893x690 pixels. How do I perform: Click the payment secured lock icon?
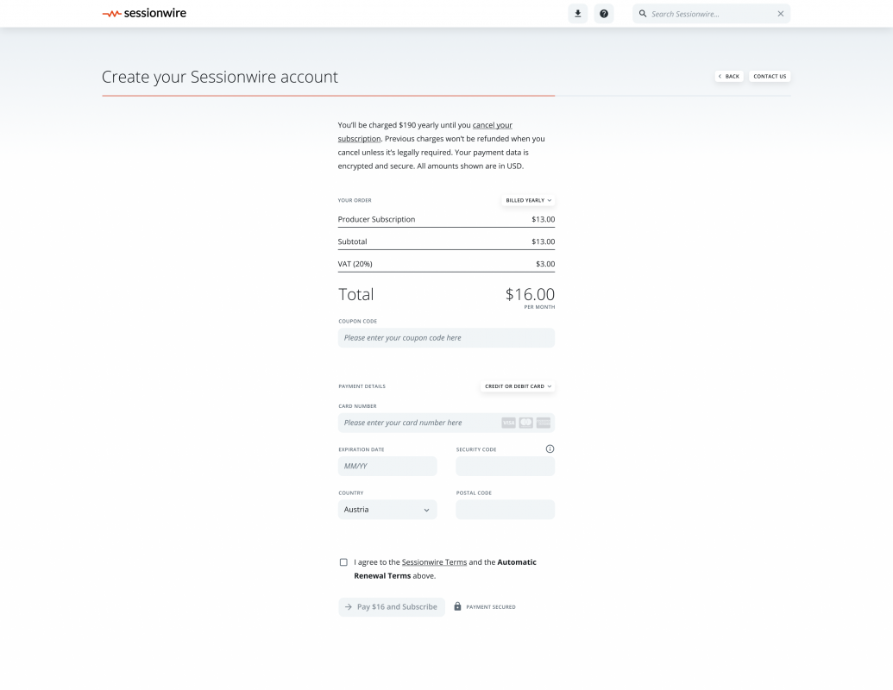point(458,606)
